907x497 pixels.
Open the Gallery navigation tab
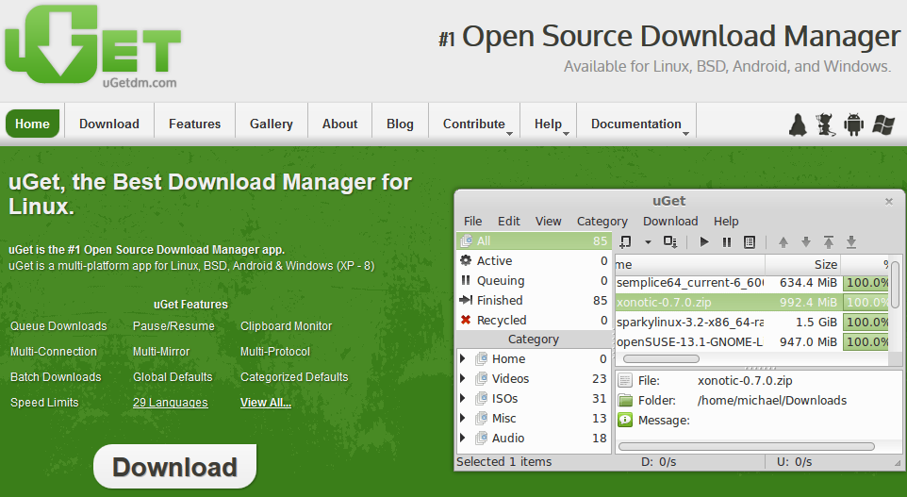point(272,124)
